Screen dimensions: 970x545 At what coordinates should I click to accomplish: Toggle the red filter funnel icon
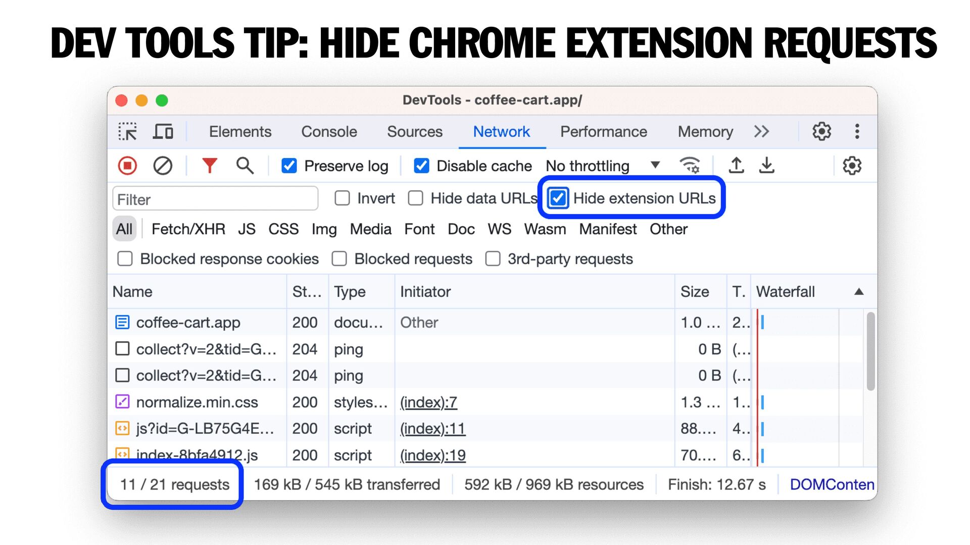click(x=210, y=166)
